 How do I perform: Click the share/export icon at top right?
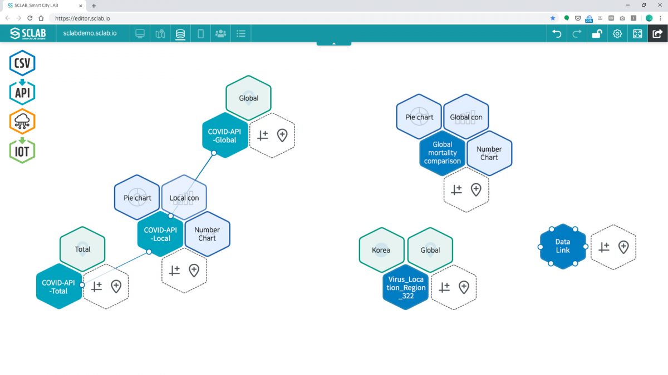[657, 33]
